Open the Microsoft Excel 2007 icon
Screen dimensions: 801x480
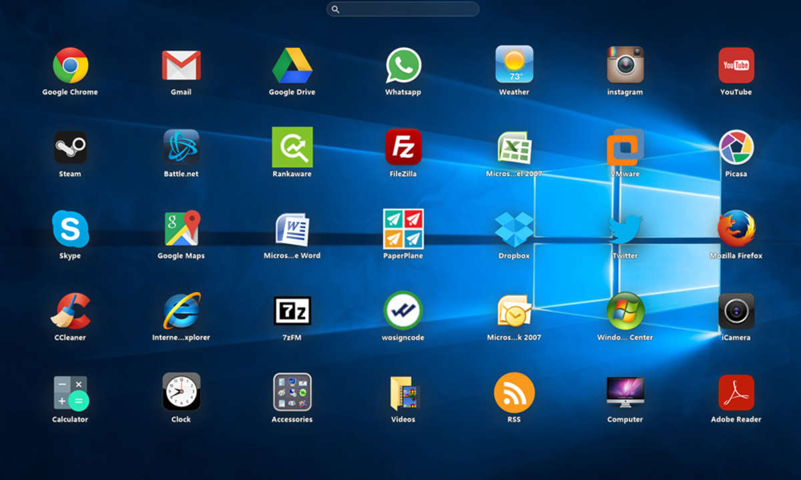pos(514,147)
